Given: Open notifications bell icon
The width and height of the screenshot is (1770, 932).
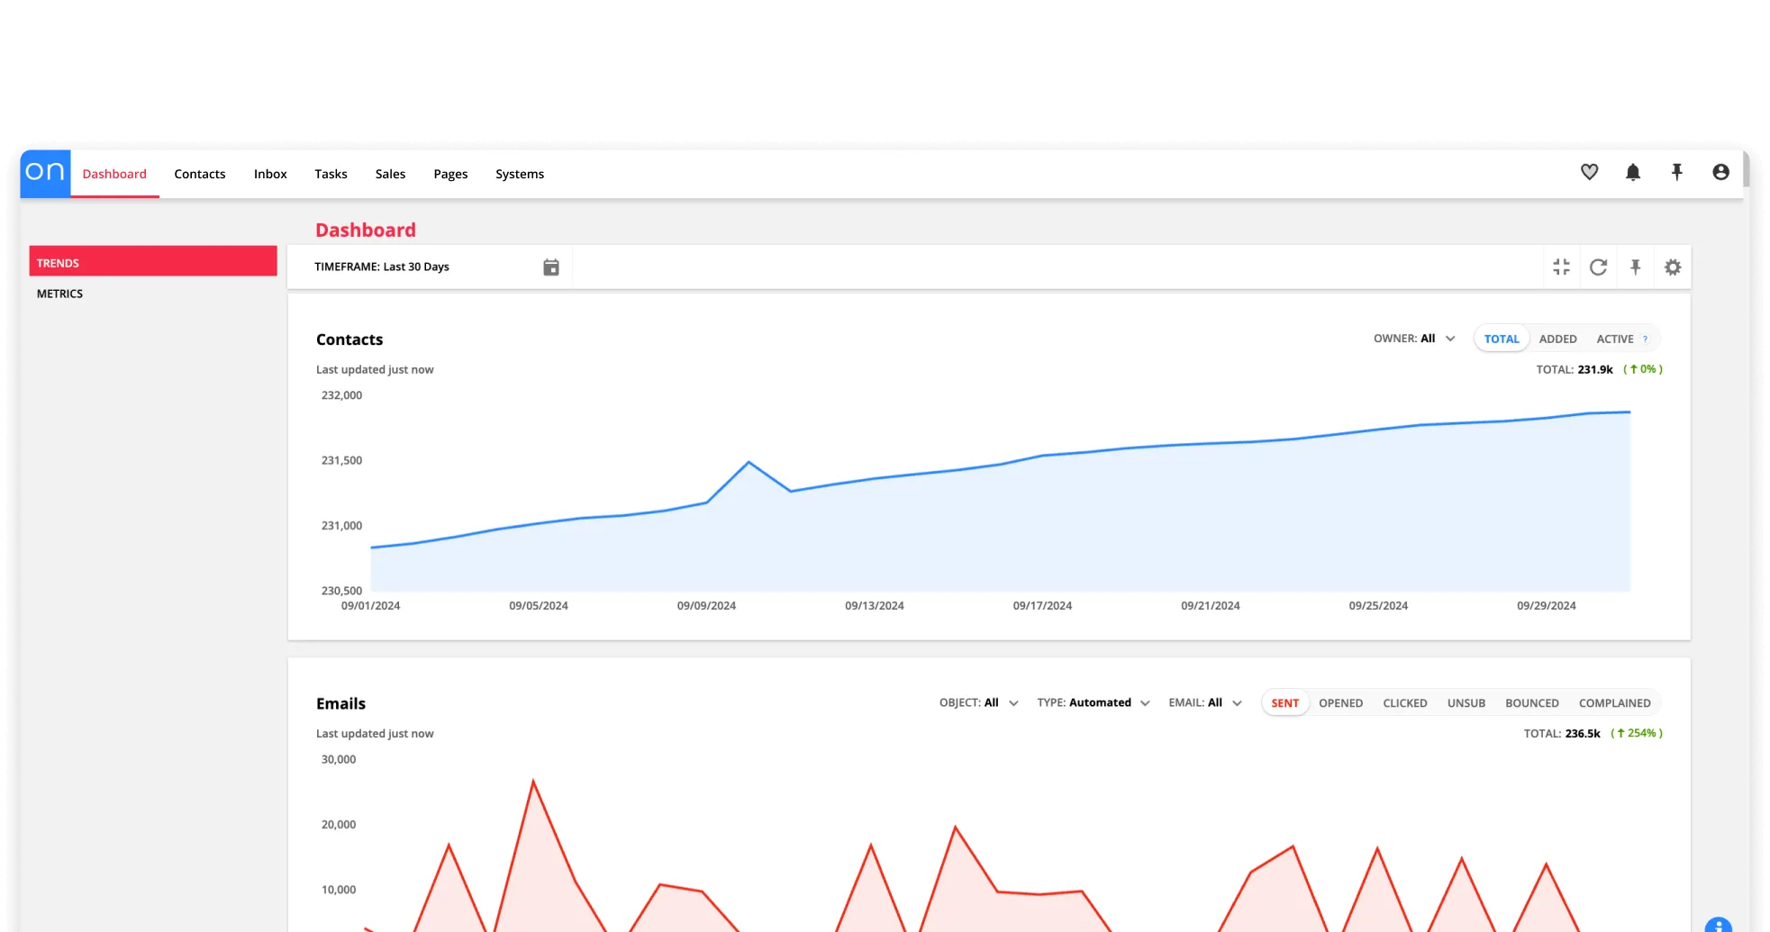Looking at the screenshot, I should pyautogui.click(x=1633, y=172).
